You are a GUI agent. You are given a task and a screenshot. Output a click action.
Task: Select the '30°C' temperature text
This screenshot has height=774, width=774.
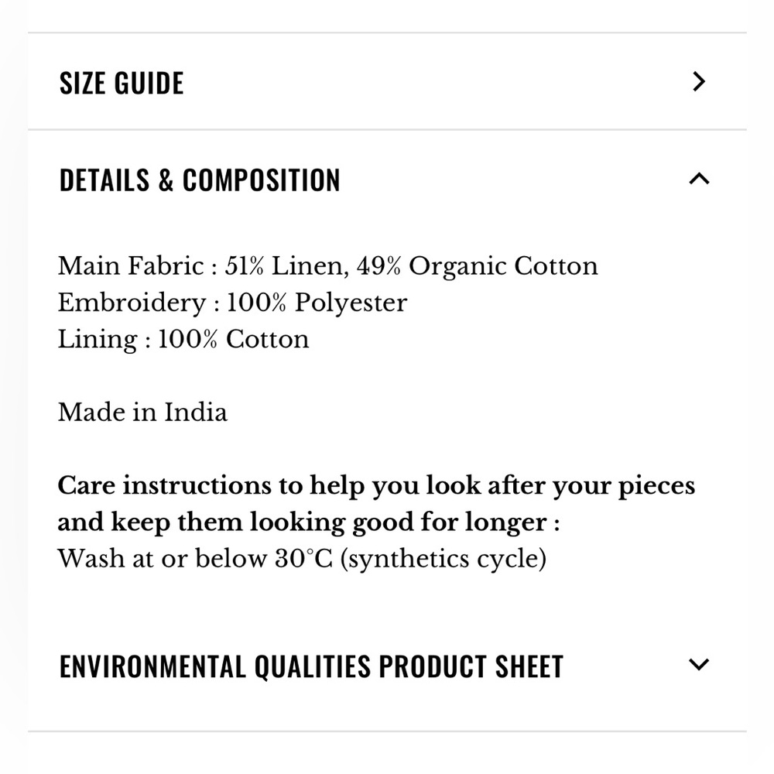[303, 560]
